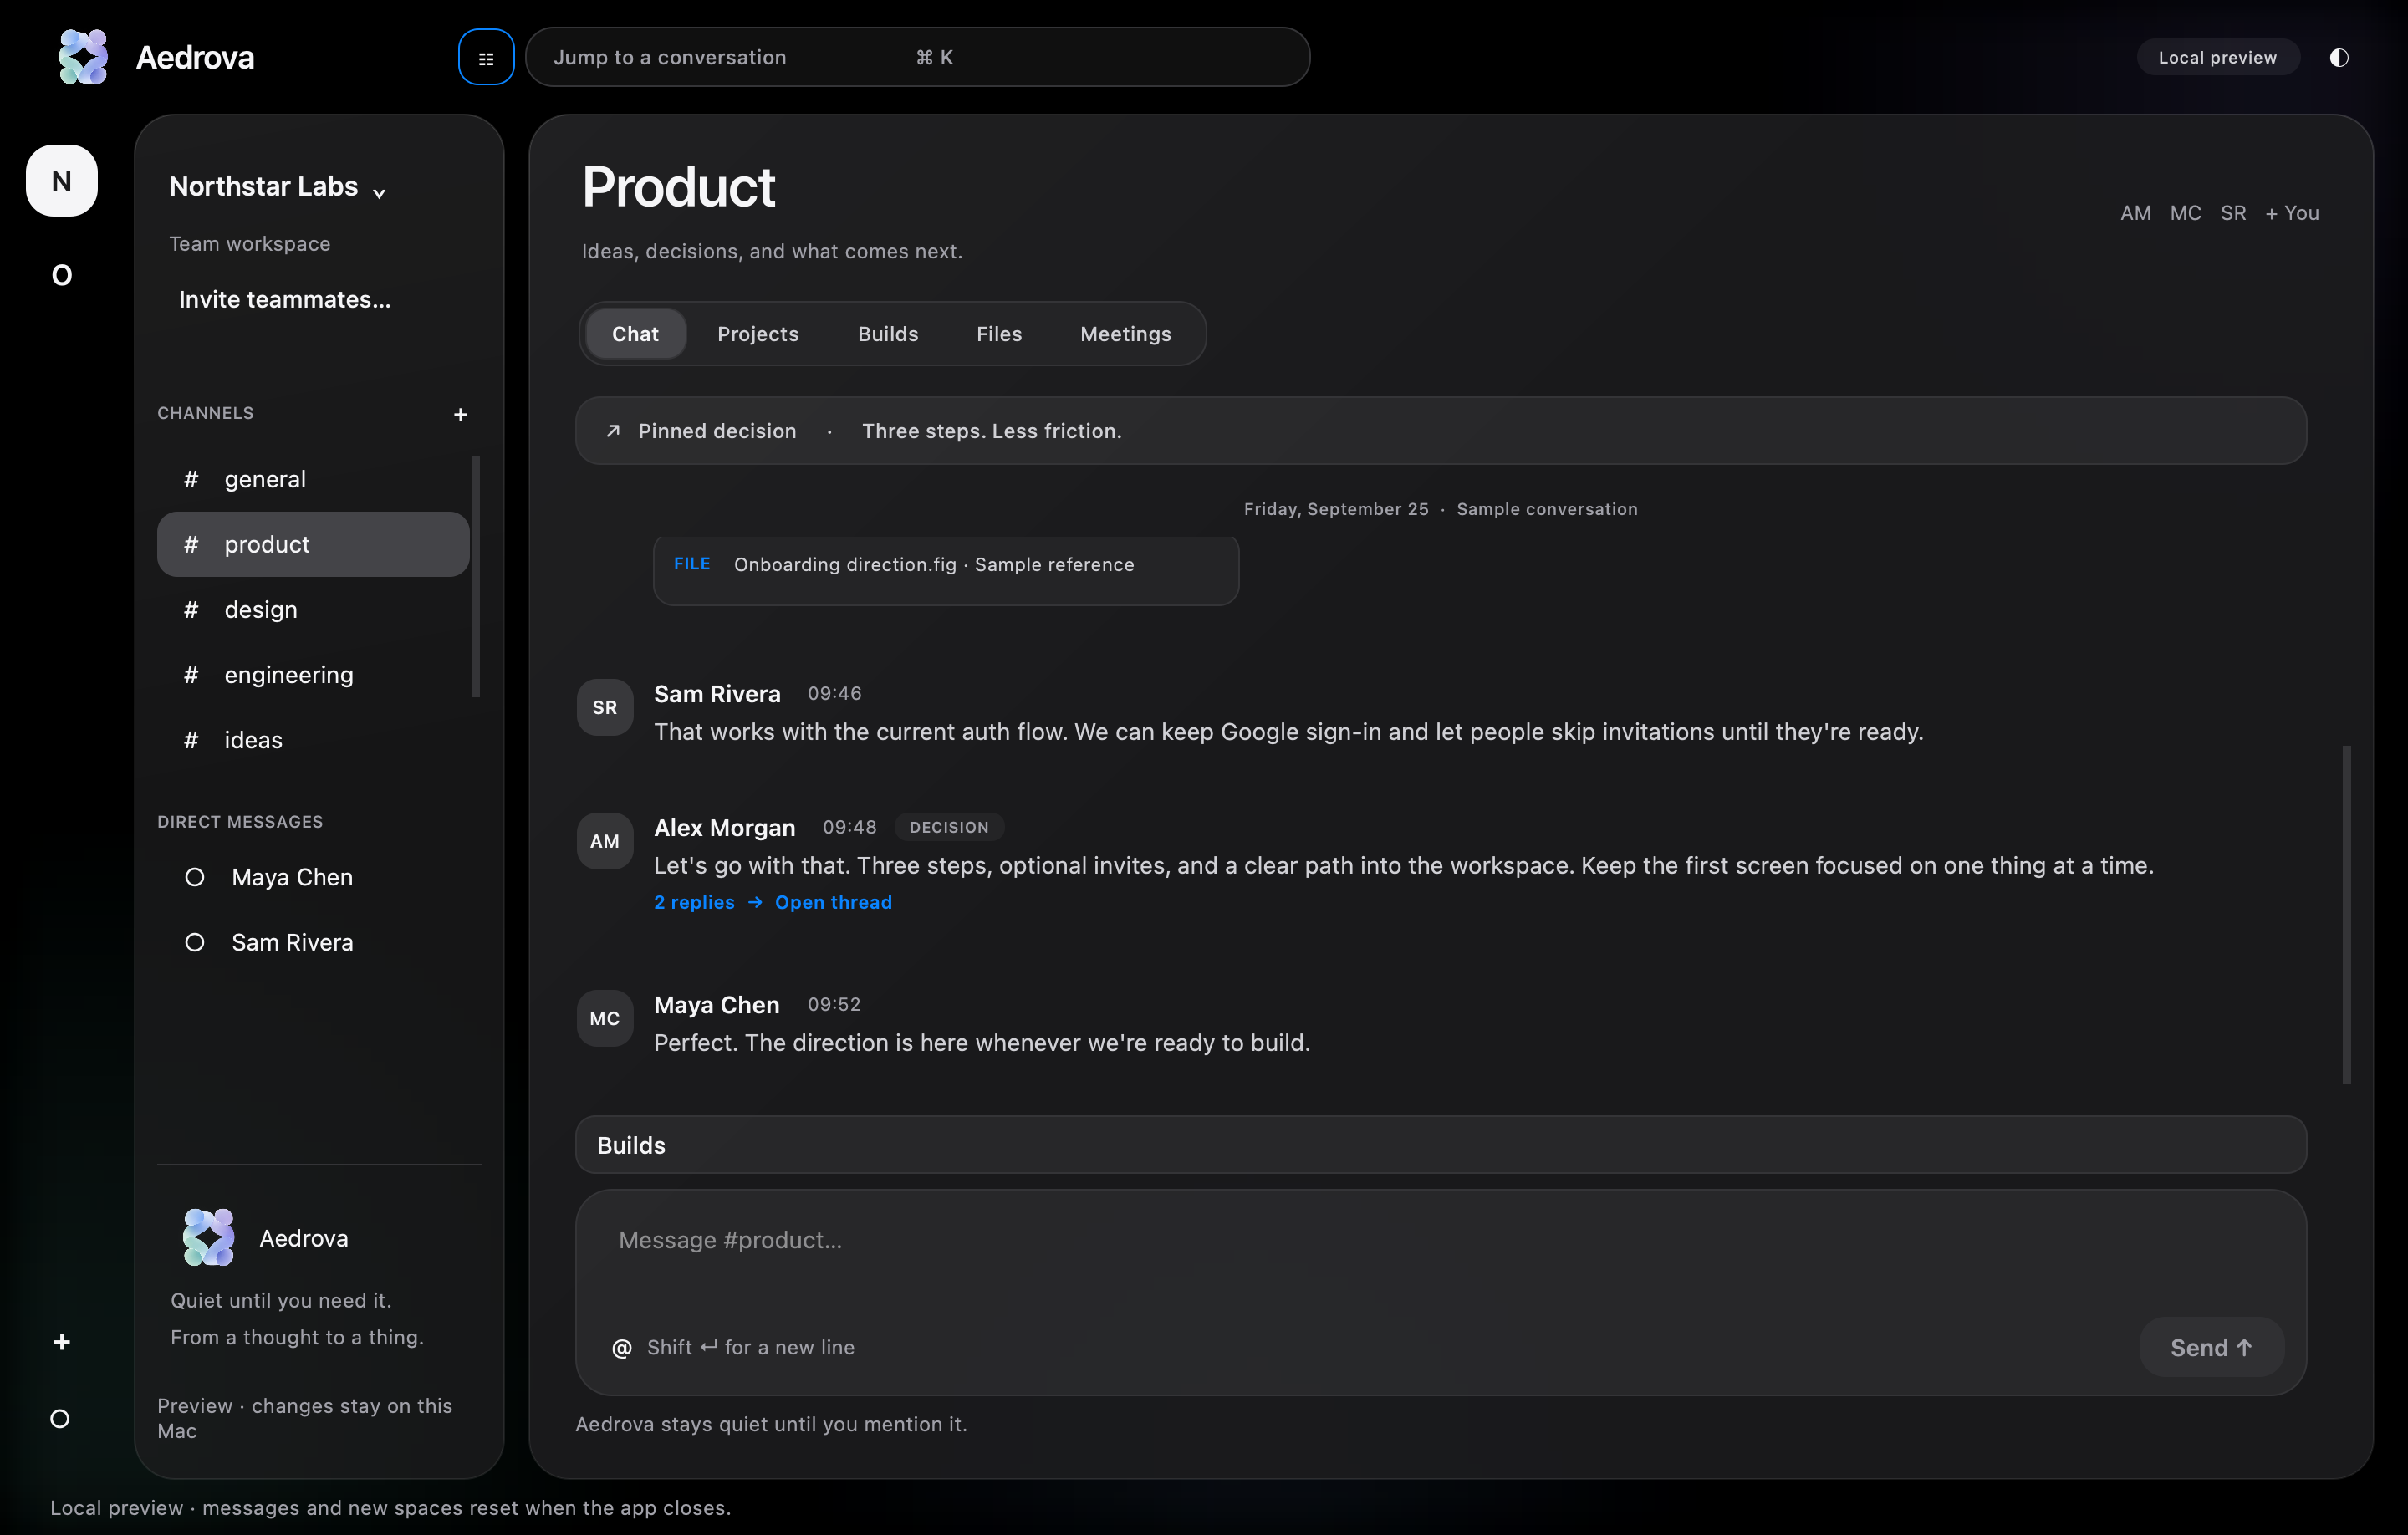Open the Pinned decision banner arrow icon
The image size is (2408, 1535).
click(x=613, y=431)
